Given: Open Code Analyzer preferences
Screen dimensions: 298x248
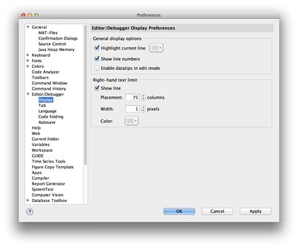Looking at the screenshot, I should pyautogui.click(x=46, y=72).
